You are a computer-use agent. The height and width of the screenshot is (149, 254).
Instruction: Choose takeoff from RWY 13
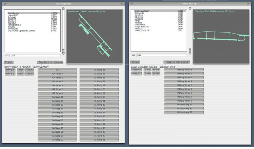[10, 70]
